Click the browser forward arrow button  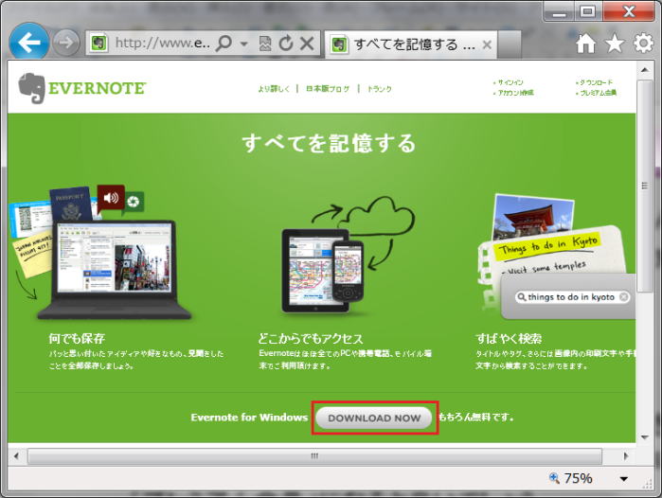(66, 43)
